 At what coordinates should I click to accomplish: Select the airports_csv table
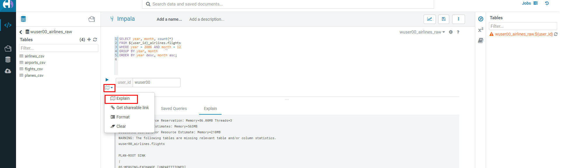[x=35, y=62]
